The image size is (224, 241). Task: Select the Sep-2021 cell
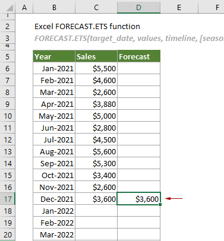(x=54, y=163)
